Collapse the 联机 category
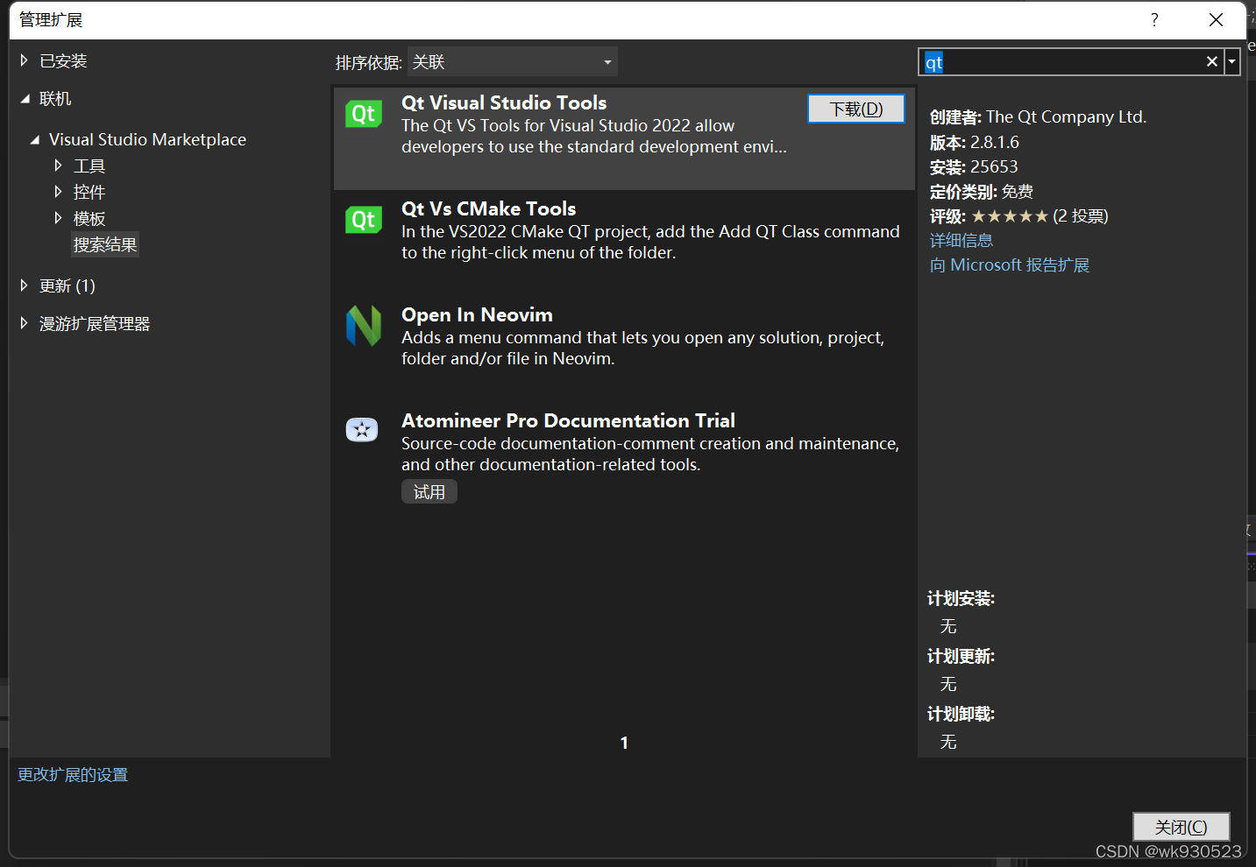 pyautogui.click(x=25, y=99)
